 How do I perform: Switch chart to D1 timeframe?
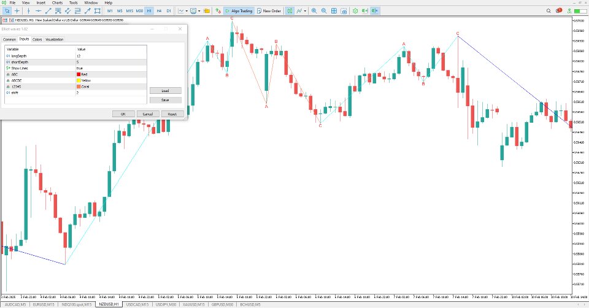point(169,11)
